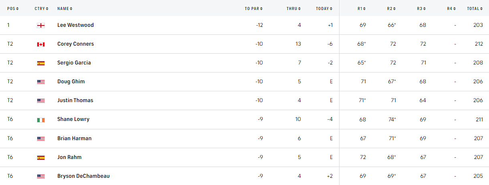489x185 pixels.
Task: Click Ireland flag next to Shane Lowry
Action: tap(40, 119)
